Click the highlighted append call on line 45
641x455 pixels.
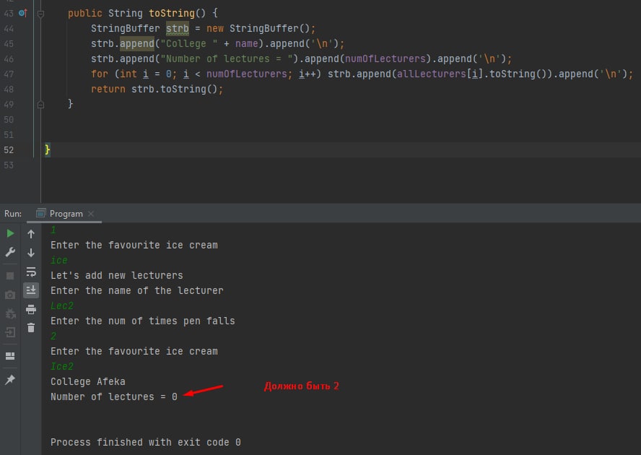coord(137,43)
